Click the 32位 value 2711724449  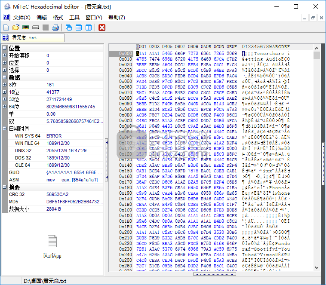[x=59, y=99]
